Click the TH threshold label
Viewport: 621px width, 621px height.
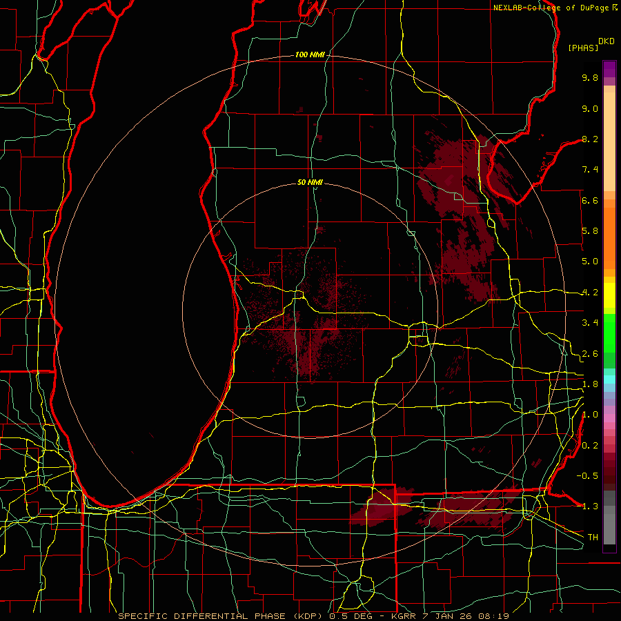coord(593,538)
